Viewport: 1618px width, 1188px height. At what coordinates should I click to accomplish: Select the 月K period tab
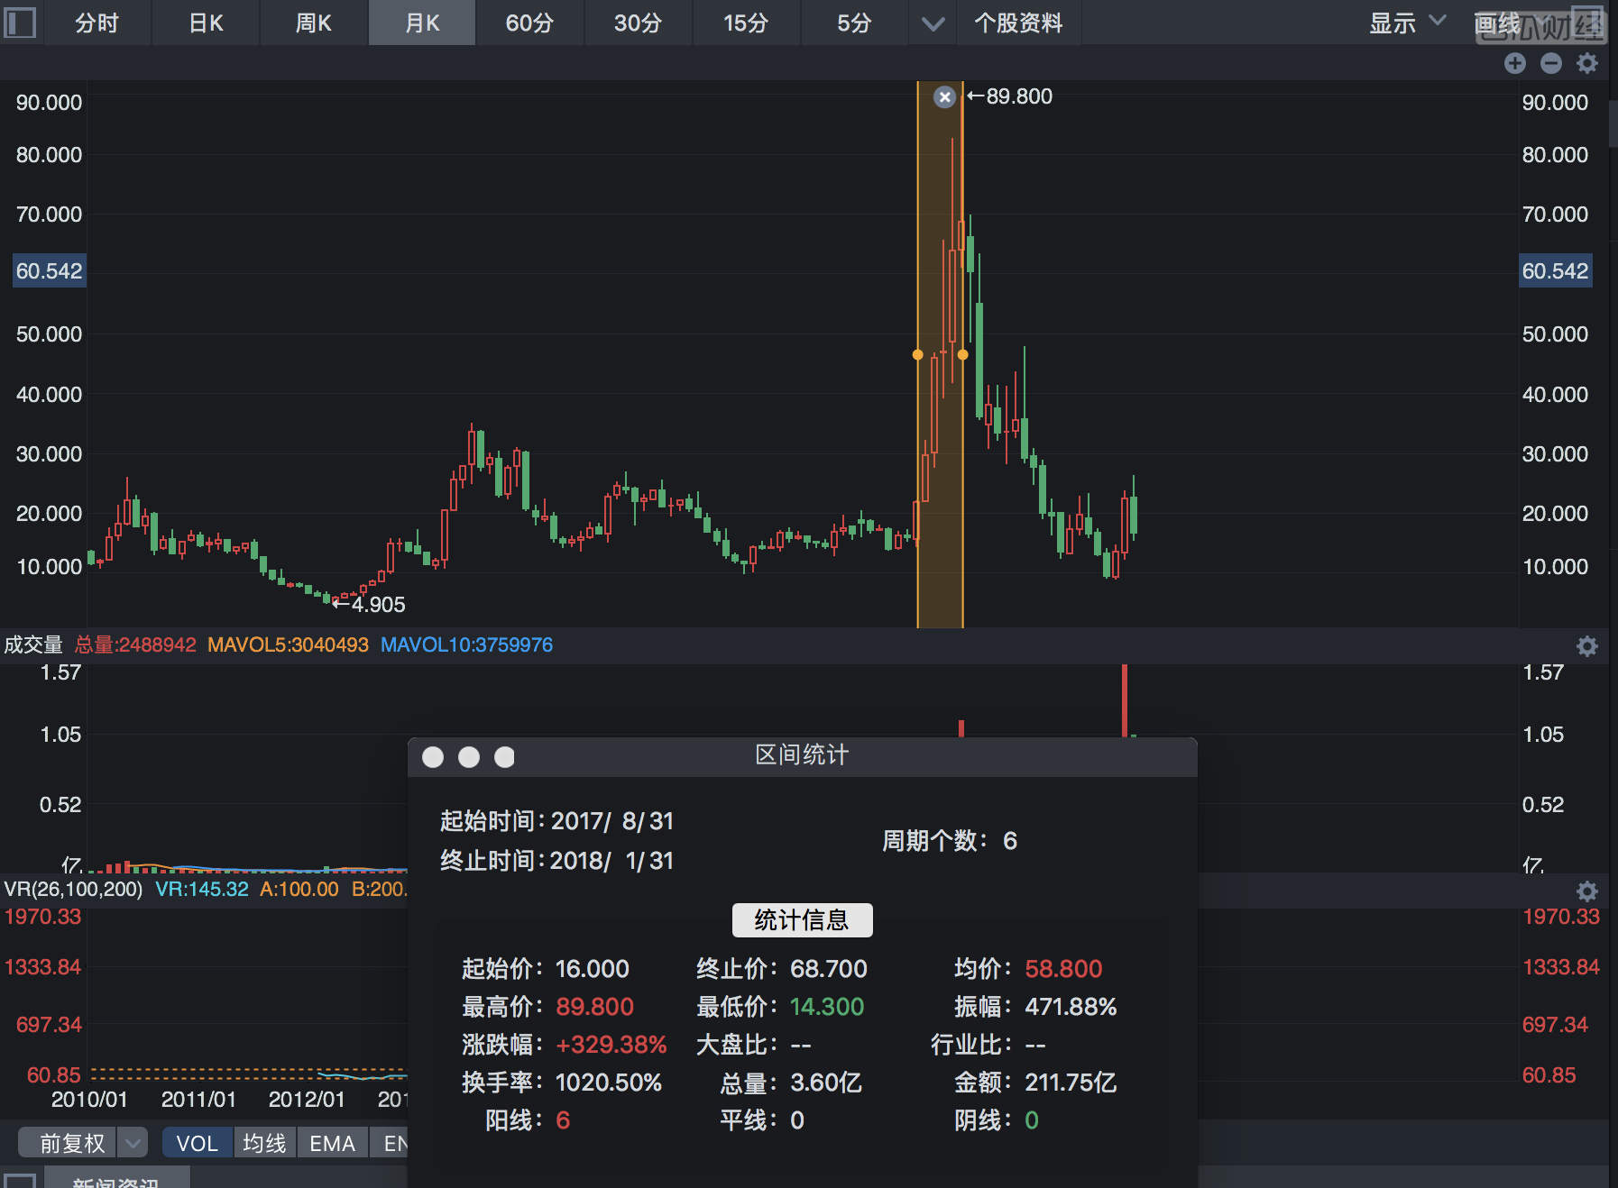422,23
